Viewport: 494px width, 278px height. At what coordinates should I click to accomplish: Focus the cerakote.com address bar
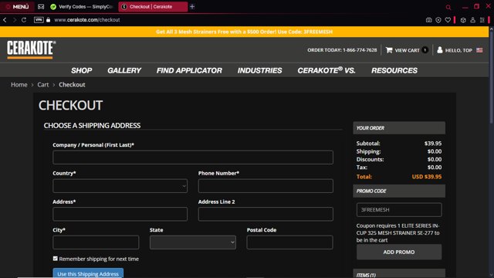tap(87, 20)
